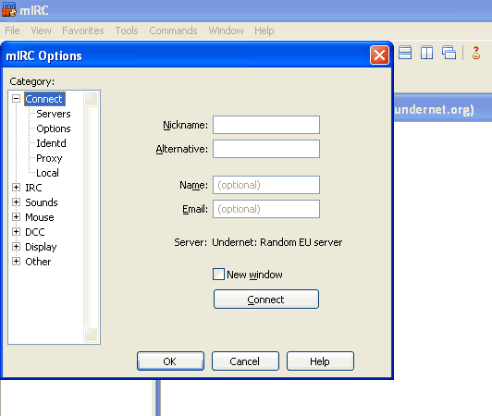The height and width of the screenshot is (416, 492).
Task: Select the Mouse category label
Action: [x=40, y=217]
